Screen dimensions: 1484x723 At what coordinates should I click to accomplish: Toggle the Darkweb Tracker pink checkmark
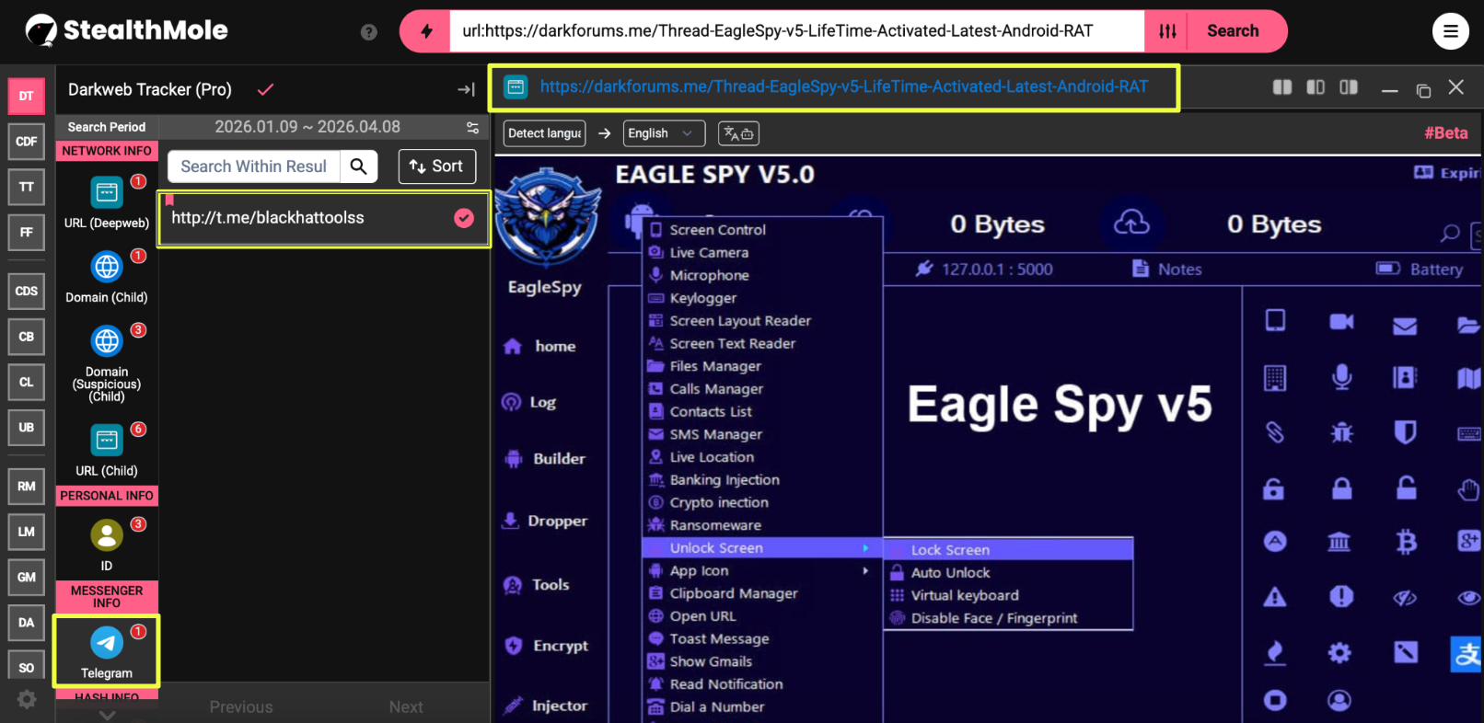click(265, 89)
